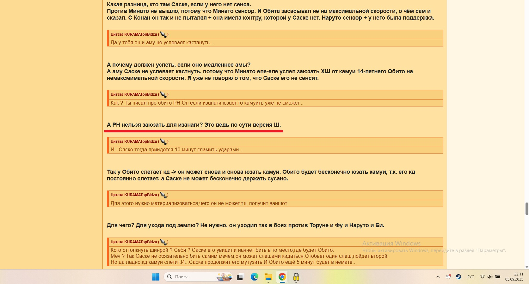Click the quote 'Саске тогда прийдется 10 минут спамить ударами'
The image size is (529, 284).
(x=177, y=150)
